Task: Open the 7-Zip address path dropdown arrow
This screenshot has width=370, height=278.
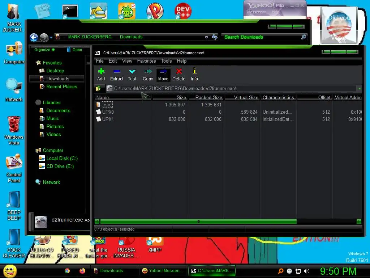Action: (x=360, y=89)
